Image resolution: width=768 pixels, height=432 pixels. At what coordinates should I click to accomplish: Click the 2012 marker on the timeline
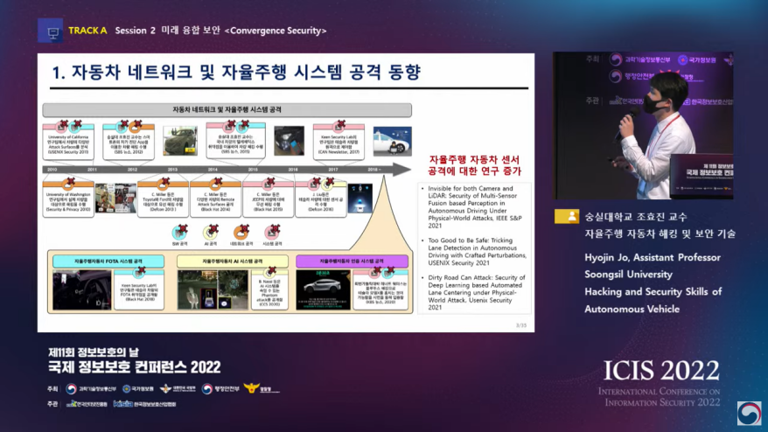pos(132,170)
